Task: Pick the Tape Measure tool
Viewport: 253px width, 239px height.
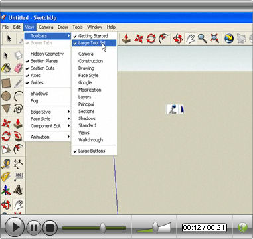Action: pos(6,164)
